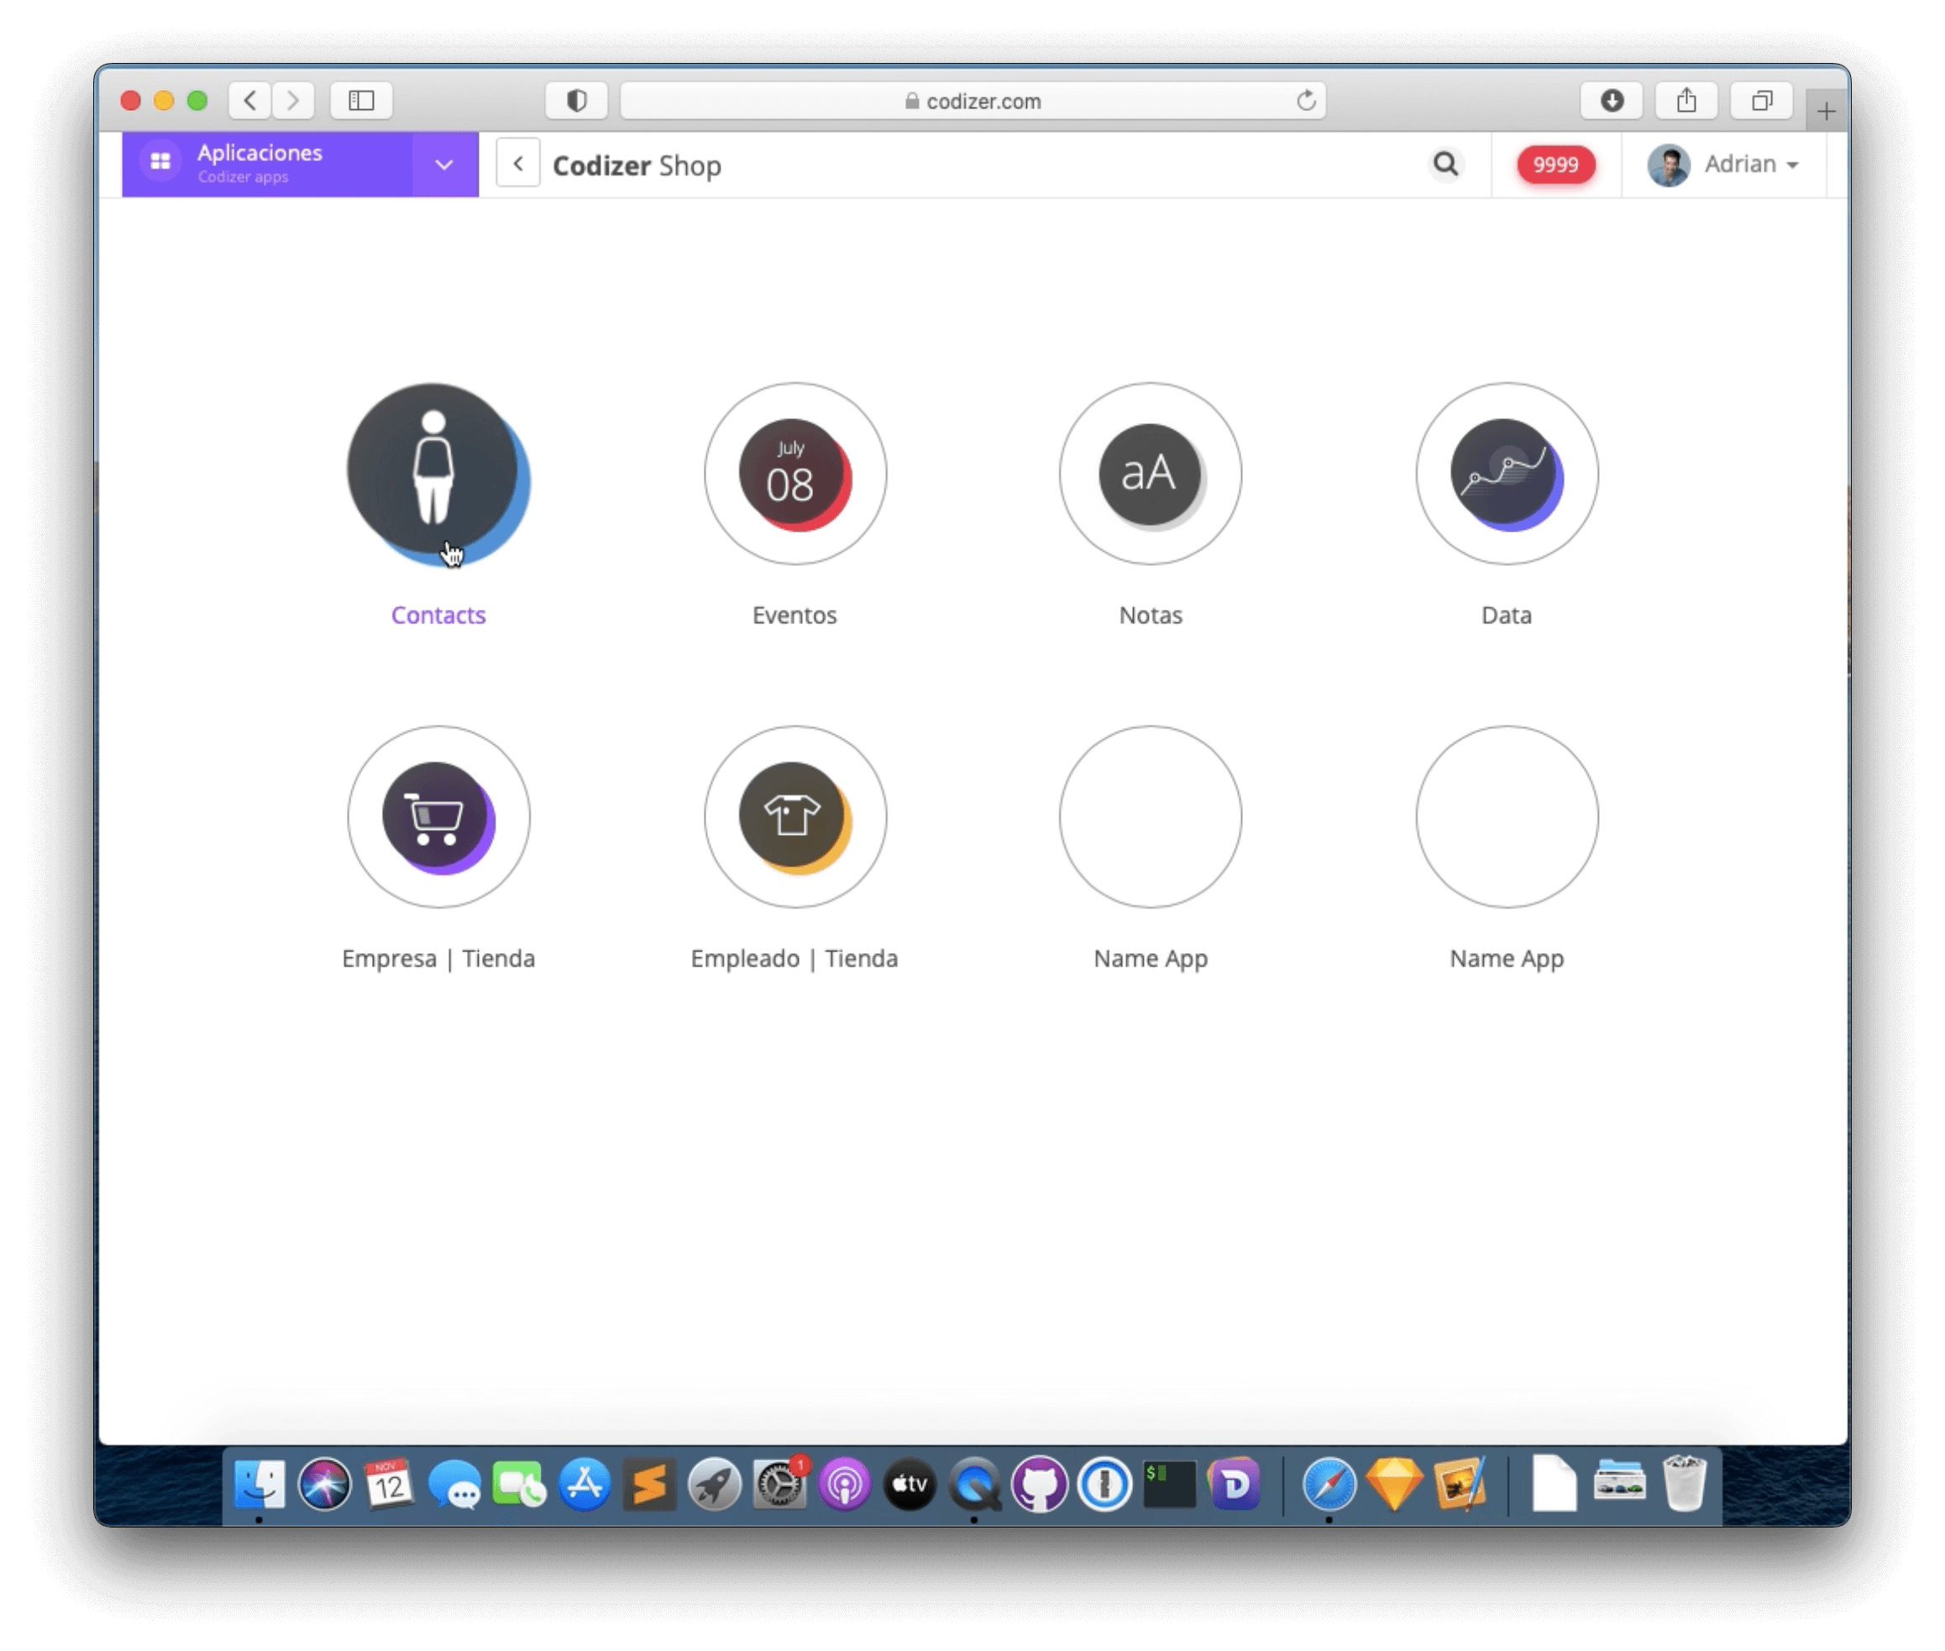Open the Data analytics app

coord(1507,474)
